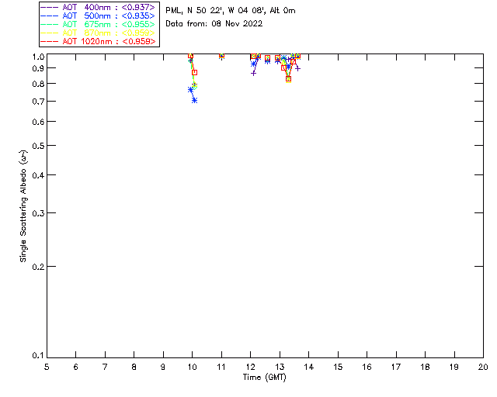Click the x-axis tick label 20

483,367
